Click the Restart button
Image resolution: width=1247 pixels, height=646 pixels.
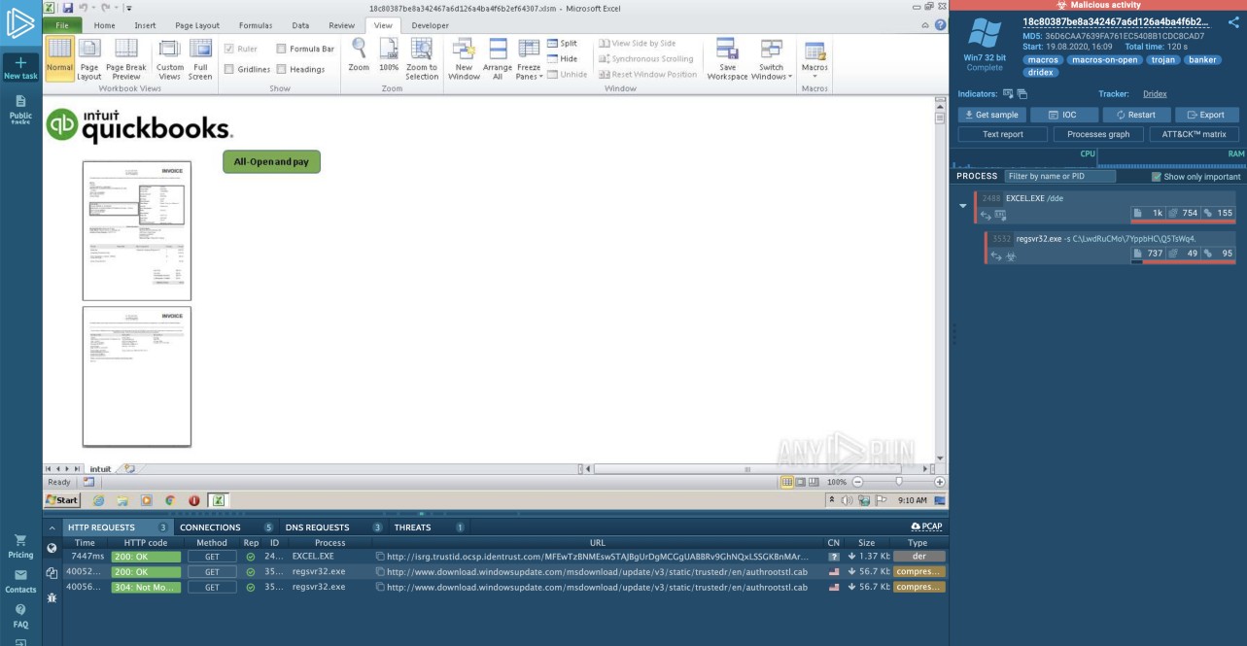point(1135,115)
